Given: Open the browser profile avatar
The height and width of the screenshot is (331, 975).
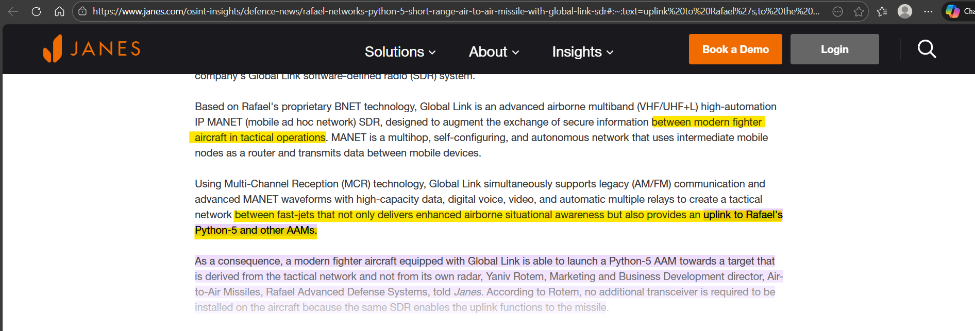Looking at the screenshot, I should (x=905, y=11).
